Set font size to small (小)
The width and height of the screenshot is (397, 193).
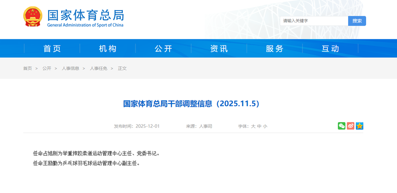tap(265, 126)
